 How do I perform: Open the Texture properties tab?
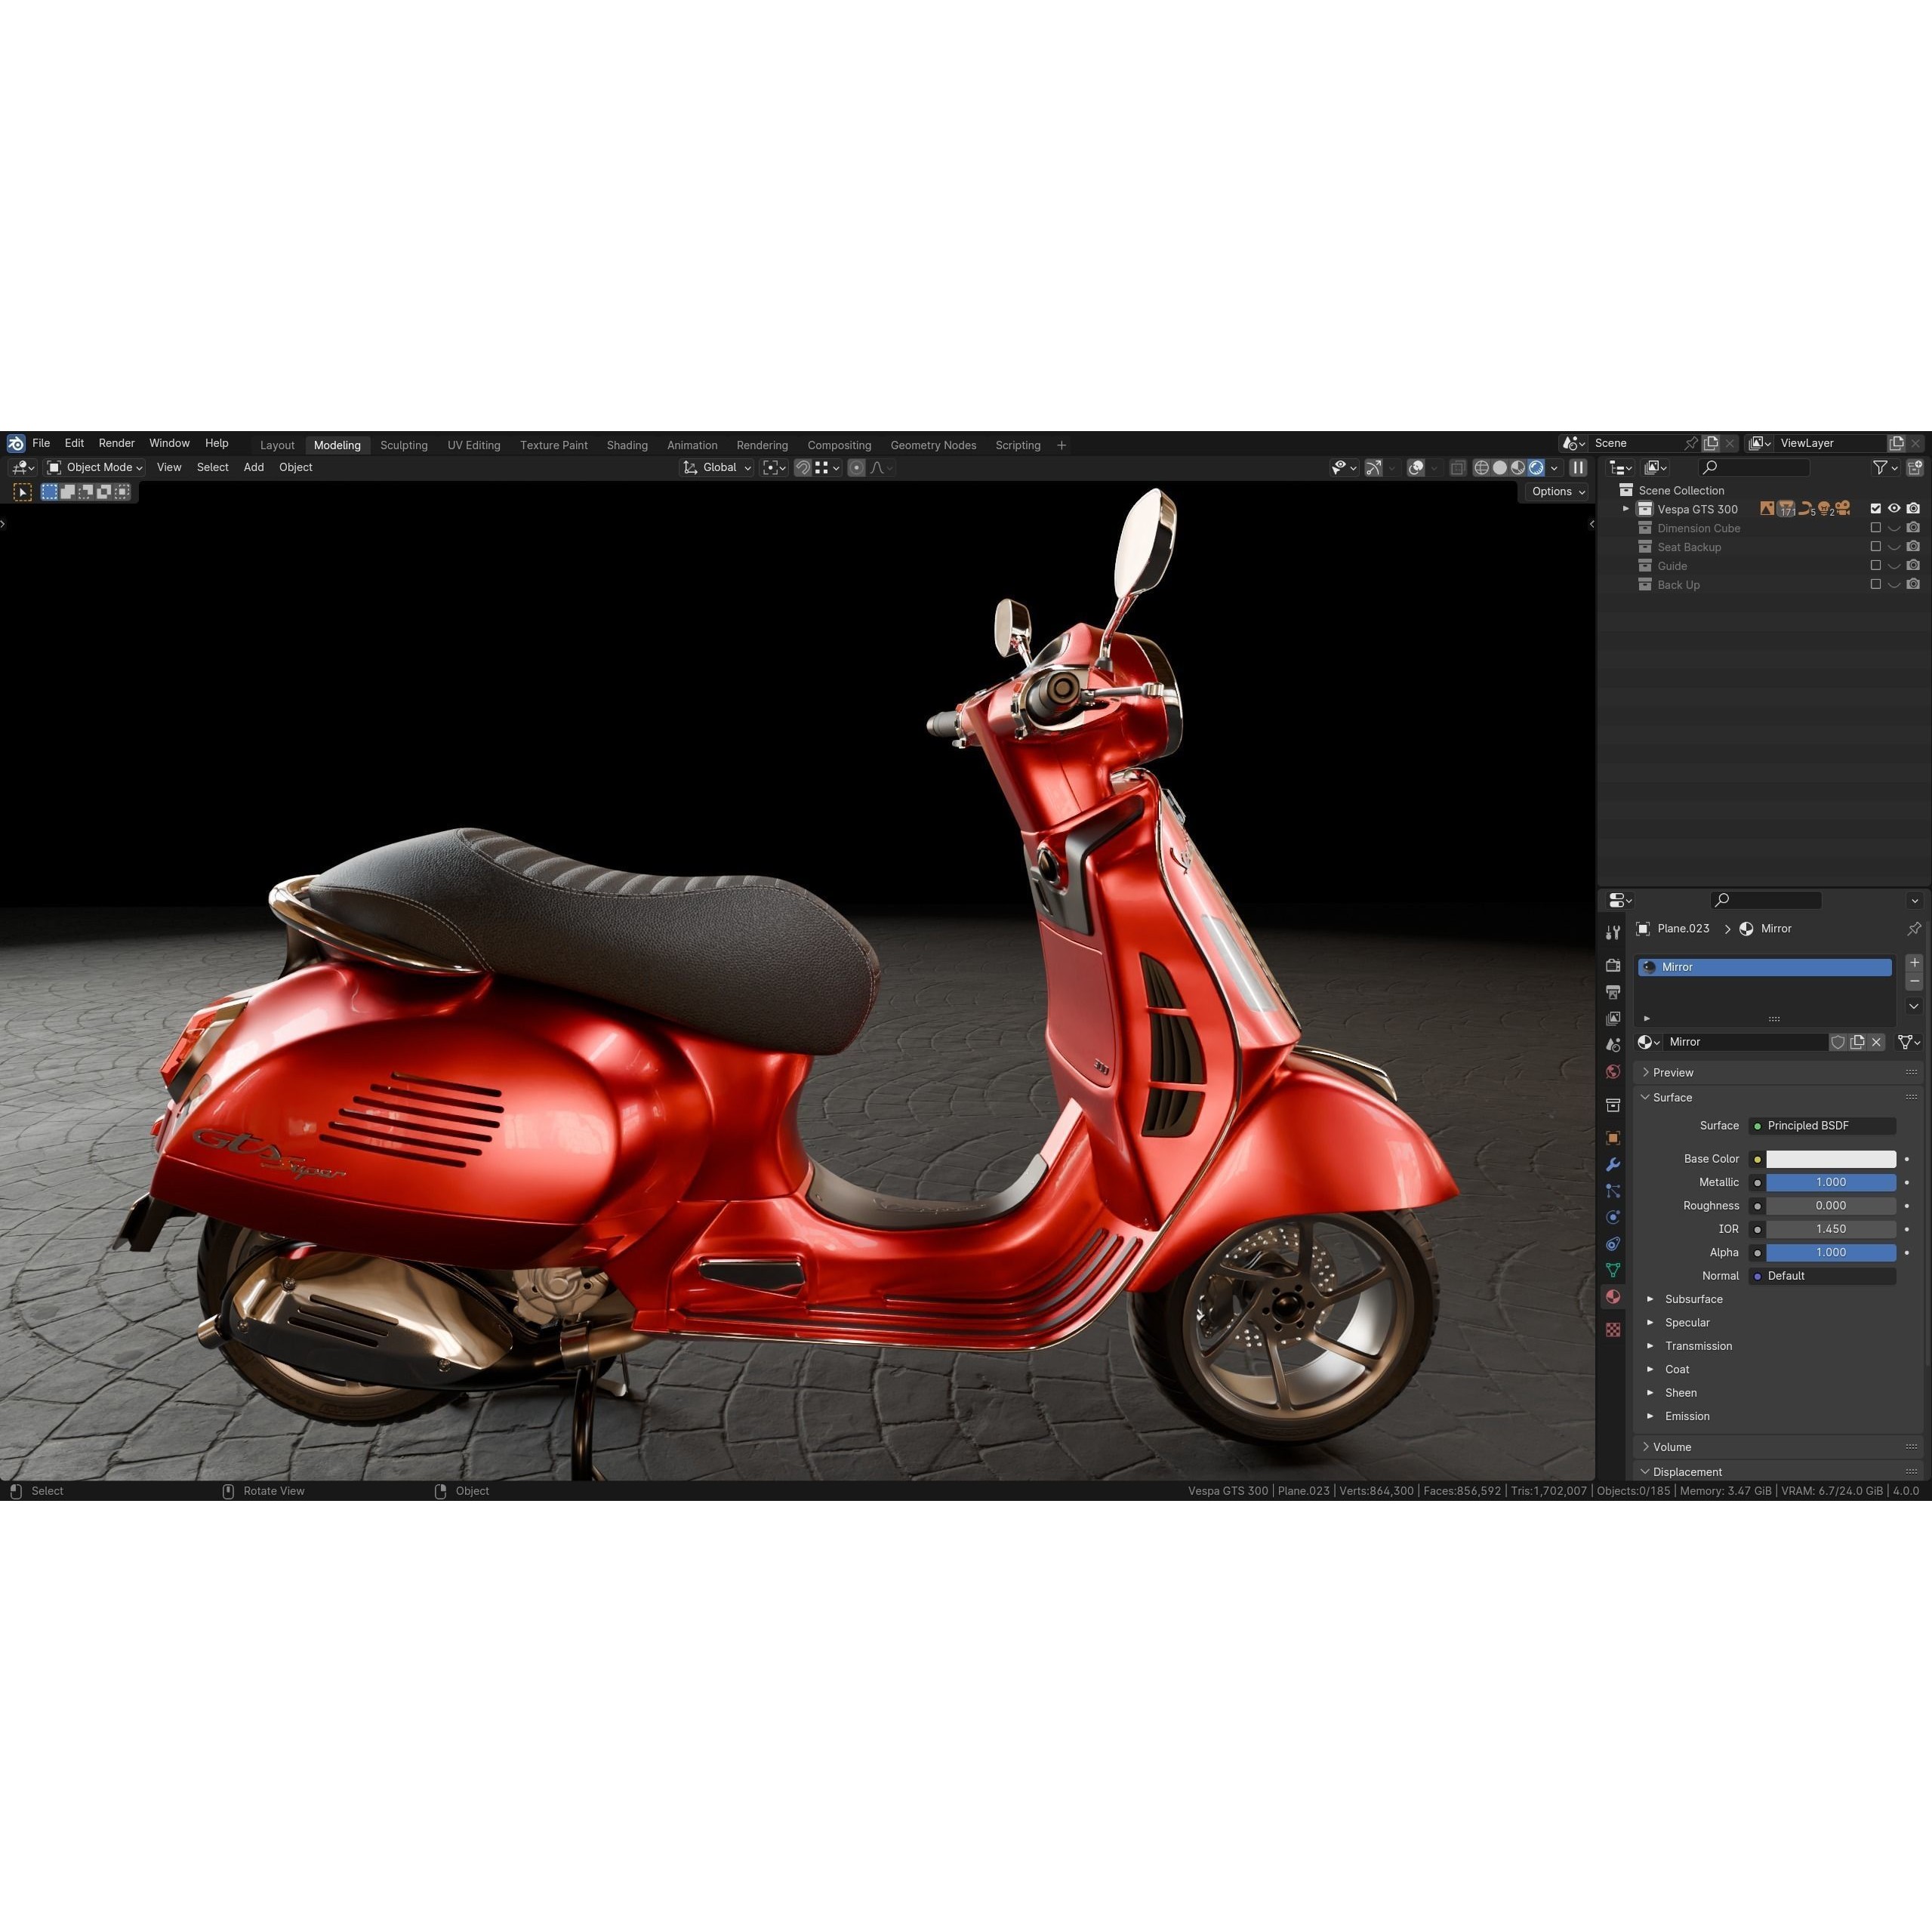[x=1613, y=1330]
